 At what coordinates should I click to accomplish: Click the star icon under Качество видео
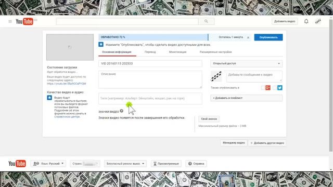coord(49,98)
